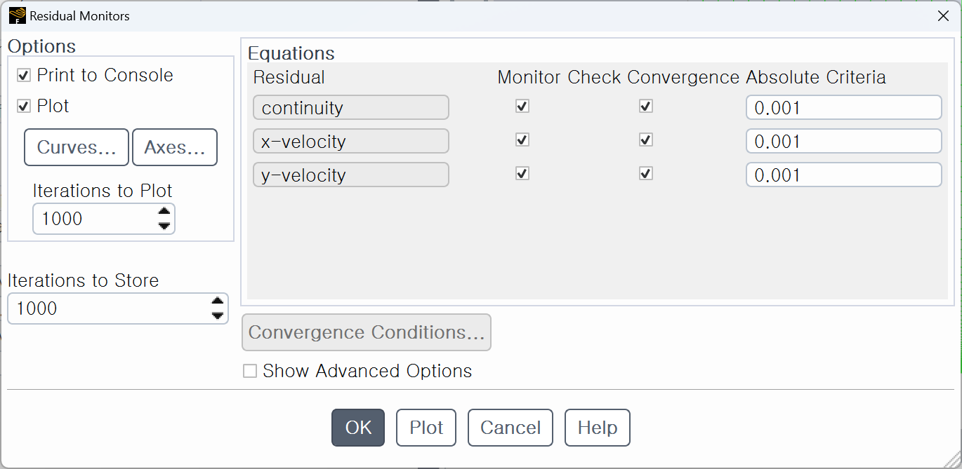
Task: Increase Iterations to Store with up arrow
Action: tap(218, 301)
